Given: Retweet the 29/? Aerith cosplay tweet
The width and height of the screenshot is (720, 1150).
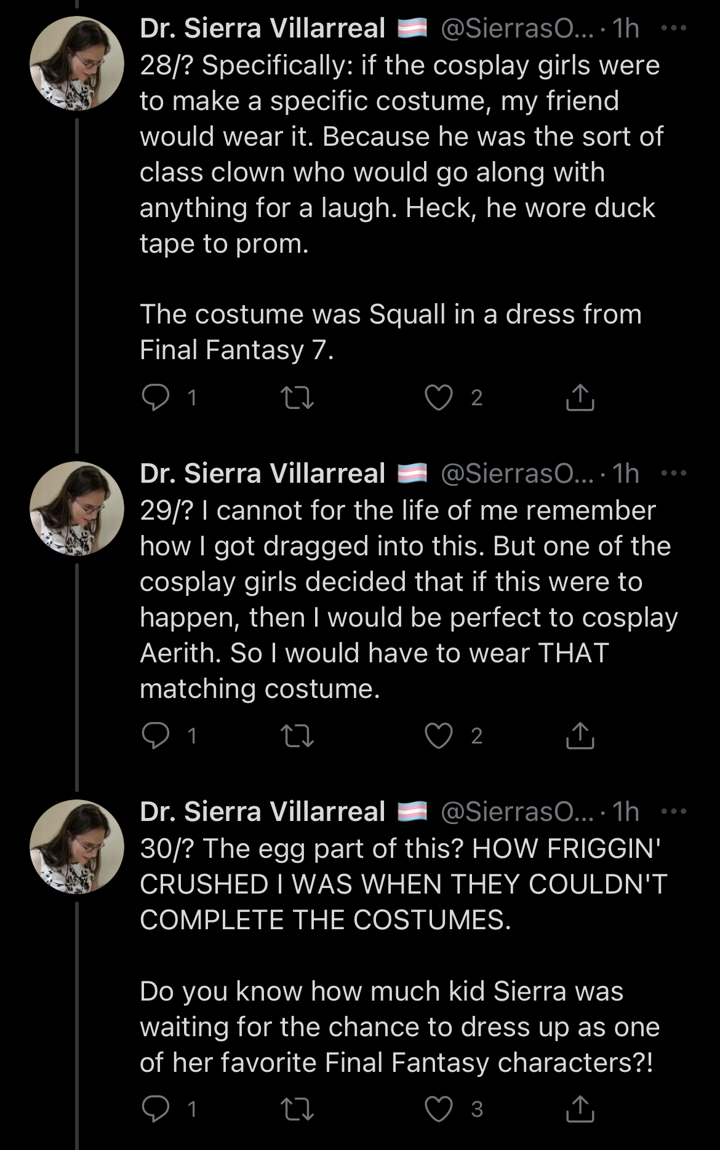Looking at the screenshot, I should coord(297,736).
